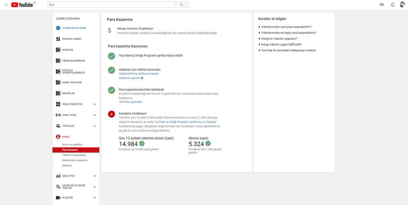This screenshot has height=205, width=408.
Task: Focus the Ara search input field
Action: coord(111,5)
